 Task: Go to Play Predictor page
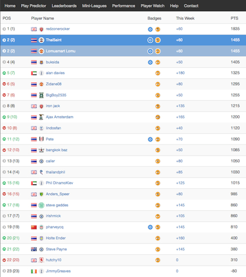tap(33, 6)
